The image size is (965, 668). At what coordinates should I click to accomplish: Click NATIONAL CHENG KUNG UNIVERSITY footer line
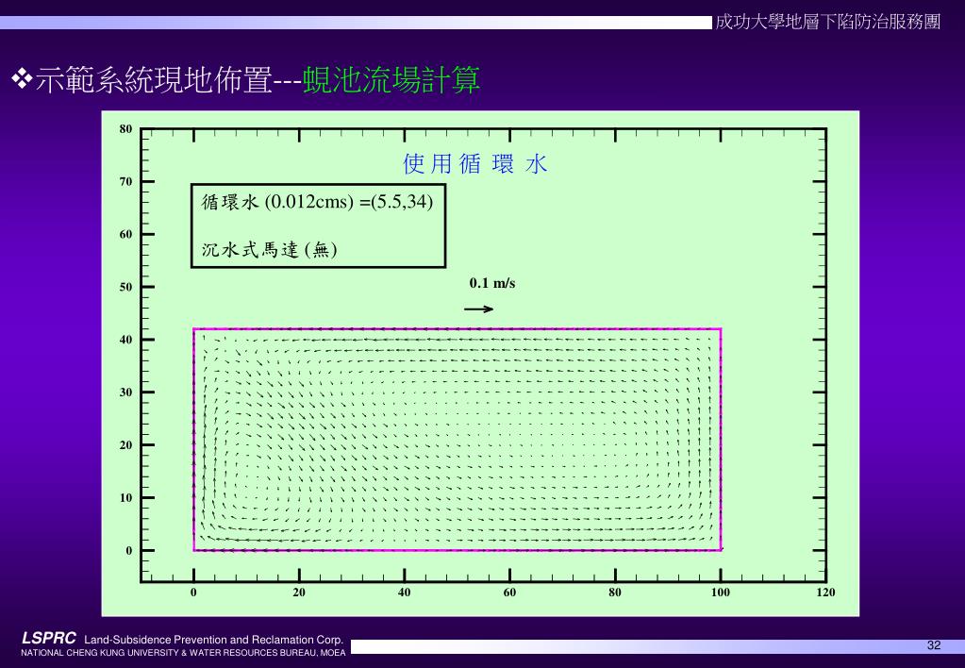tap(183, 653)
